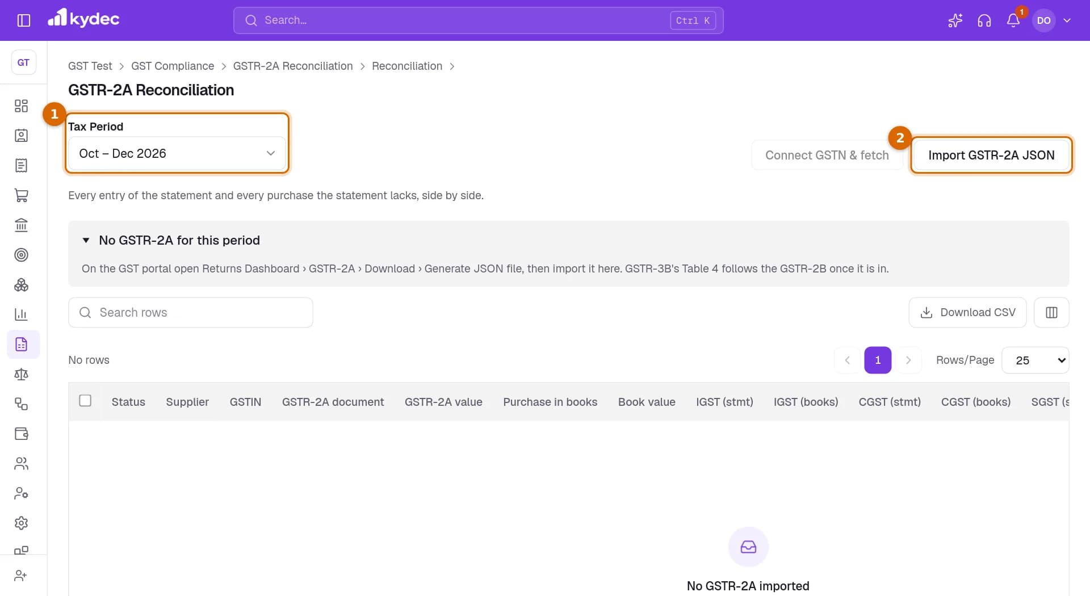Viewport: 1090px width, 596px height.
Task: Open the GT workspace switcher
Action: [23, 62]
